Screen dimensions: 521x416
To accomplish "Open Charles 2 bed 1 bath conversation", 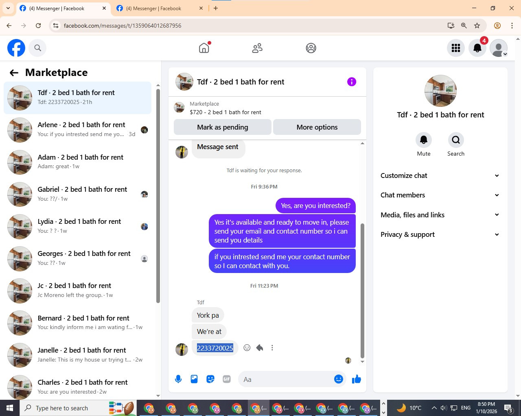I will (x=77, y=387).
